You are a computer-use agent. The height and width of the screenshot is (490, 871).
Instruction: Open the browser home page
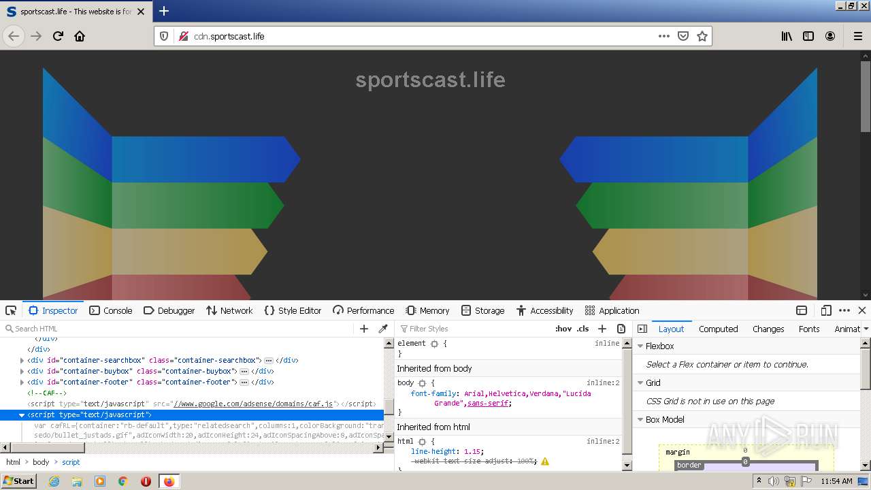point(80,36)
